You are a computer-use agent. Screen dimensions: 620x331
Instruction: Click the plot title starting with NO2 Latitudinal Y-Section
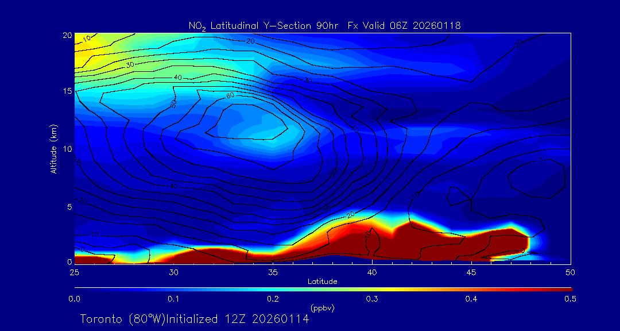[324, 26]
